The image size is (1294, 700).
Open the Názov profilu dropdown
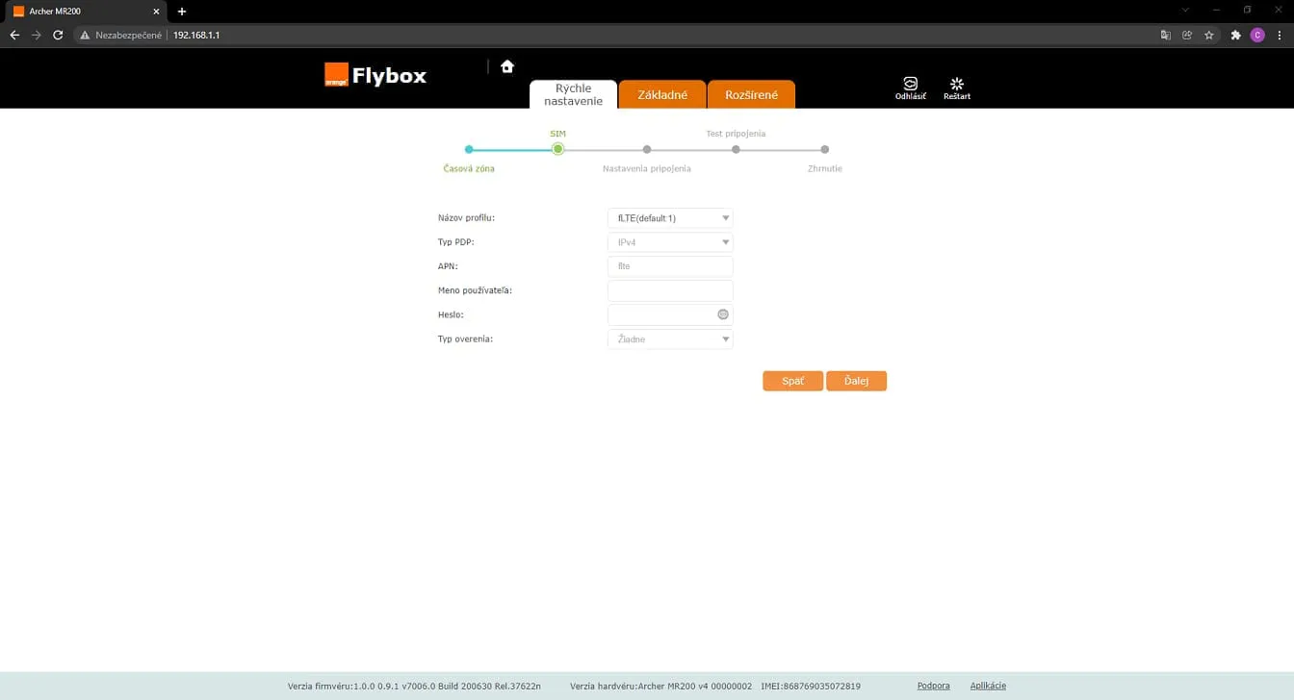(x=670, y=218)
